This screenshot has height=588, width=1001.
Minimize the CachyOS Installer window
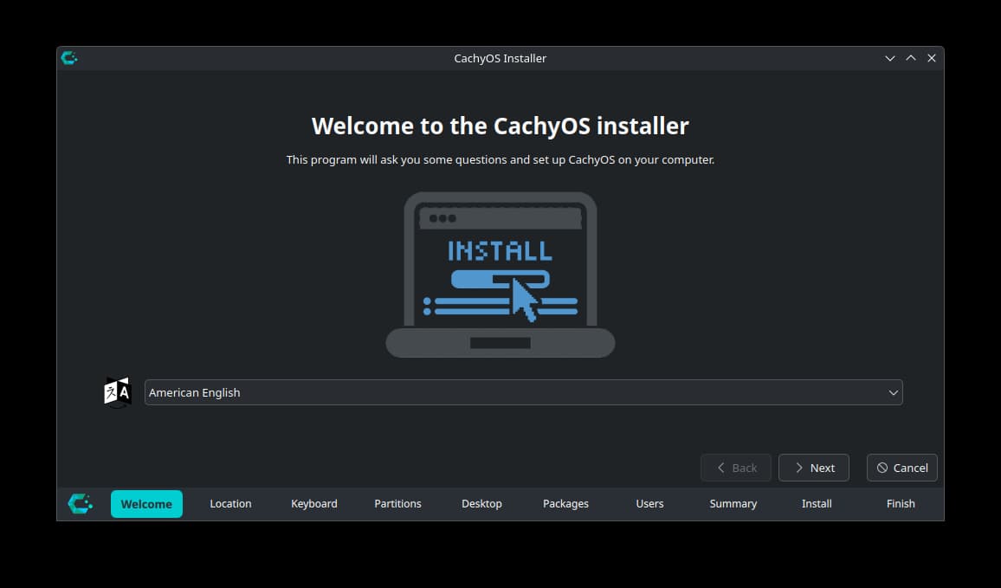point(890,58)
